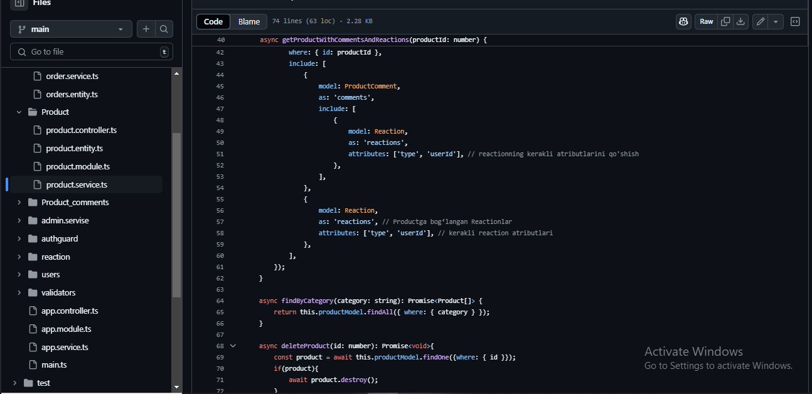Viewport: 812px width, 394px height.
Task: Select line number 51 in the code
Action: click(220, 154)
